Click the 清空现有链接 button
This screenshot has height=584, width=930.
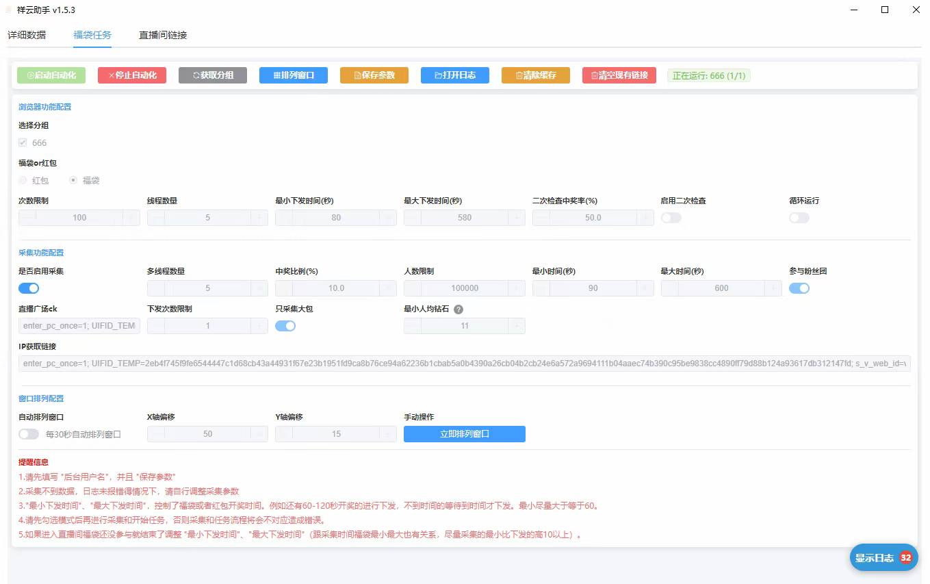click(x=619, y=75)
